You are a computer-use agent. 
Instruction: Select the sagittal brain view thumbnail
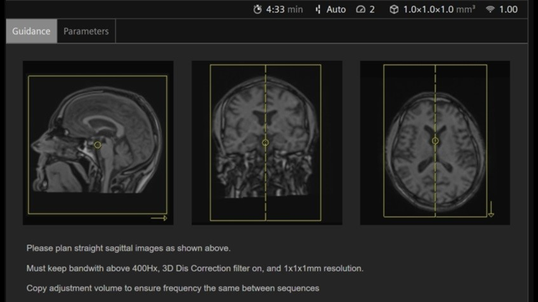point(98,142)
